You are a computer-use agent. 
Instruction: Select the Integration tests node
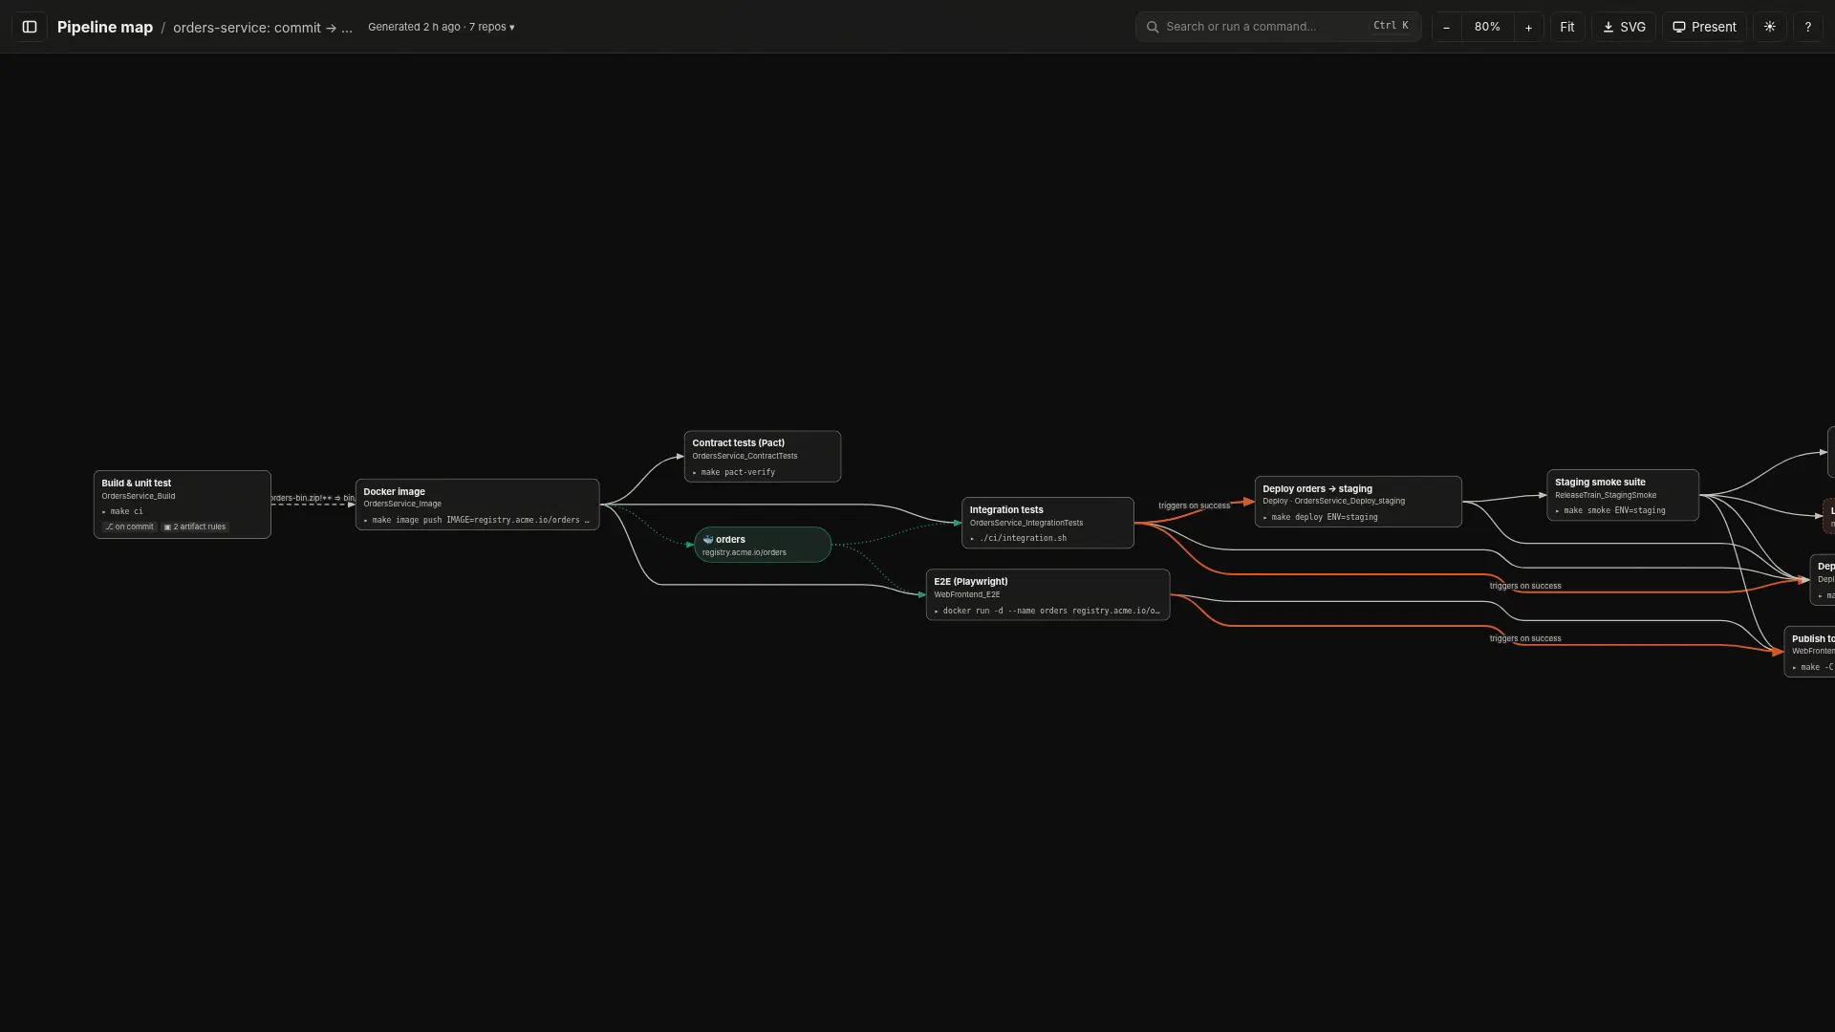pyautogui.click(x=1047, y=523)
